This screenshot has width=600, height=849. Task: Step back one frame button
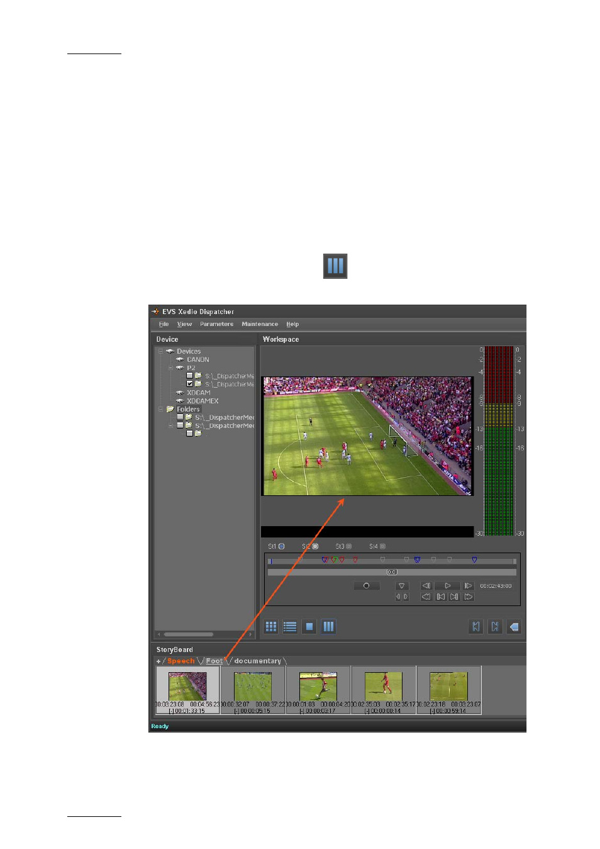426,586
